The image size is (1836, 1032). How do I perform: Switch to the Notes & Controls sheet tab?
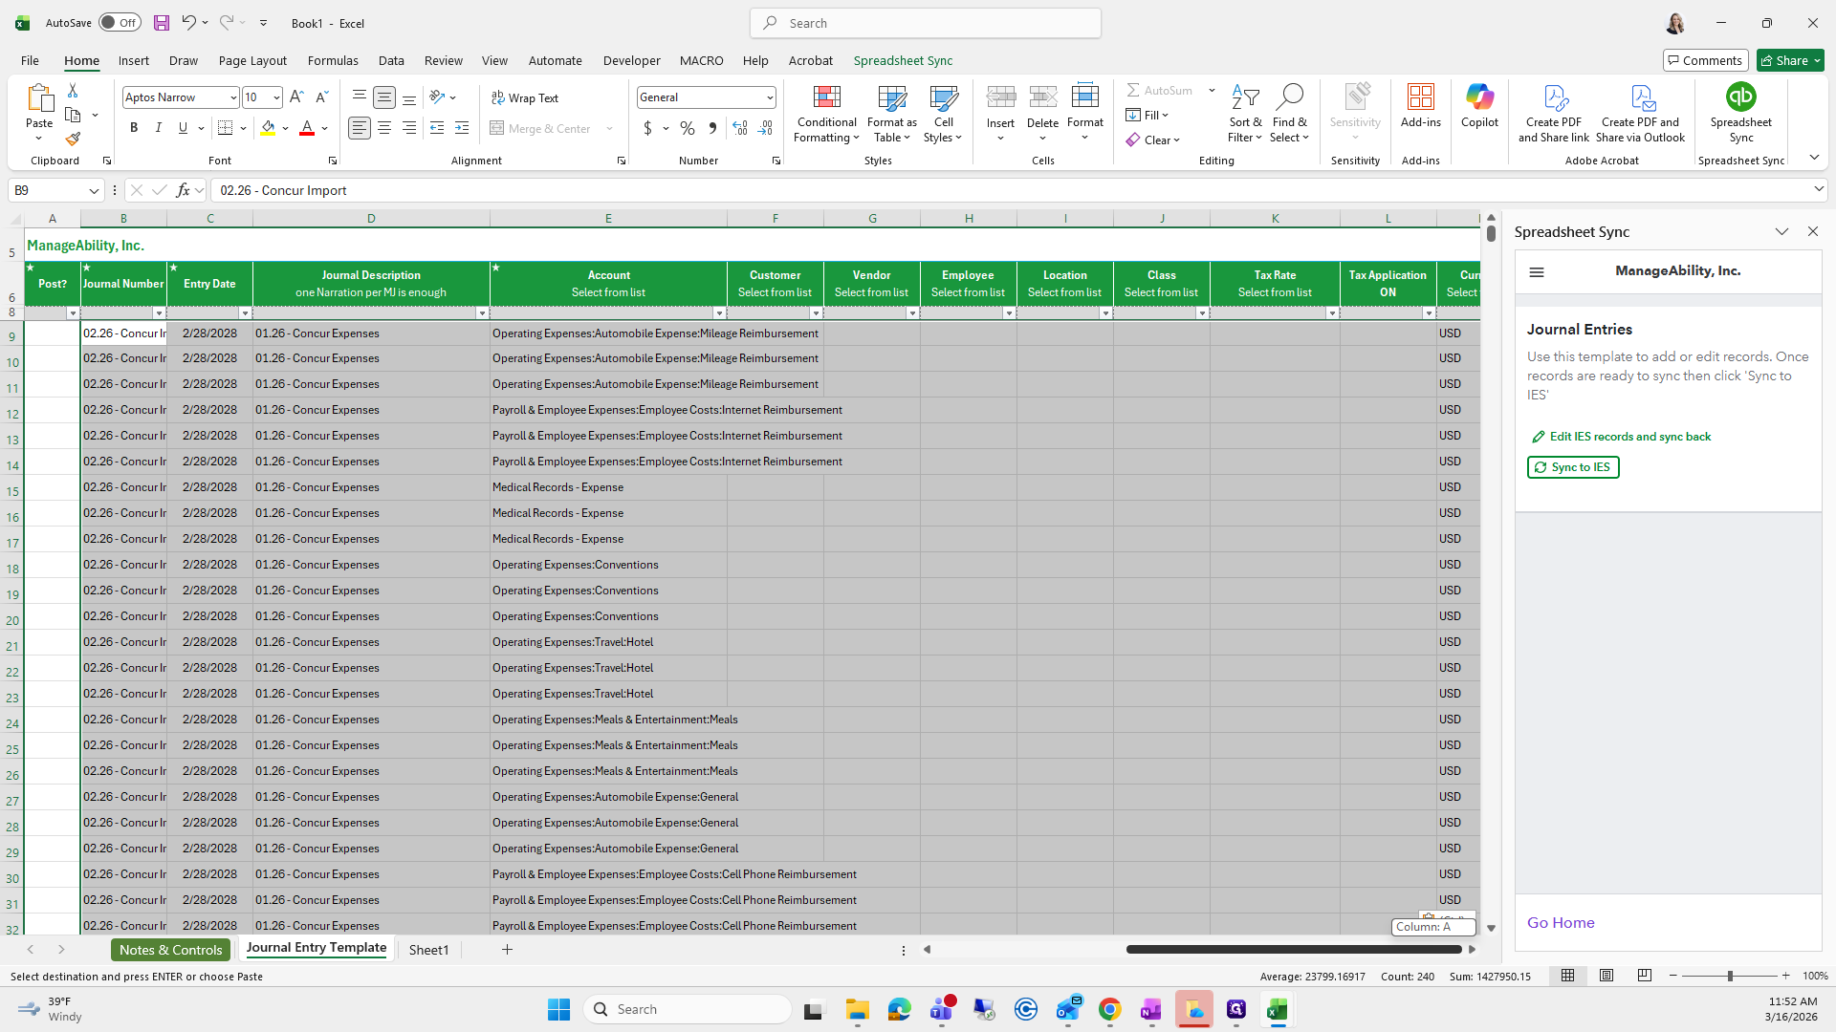coord(170,950)
